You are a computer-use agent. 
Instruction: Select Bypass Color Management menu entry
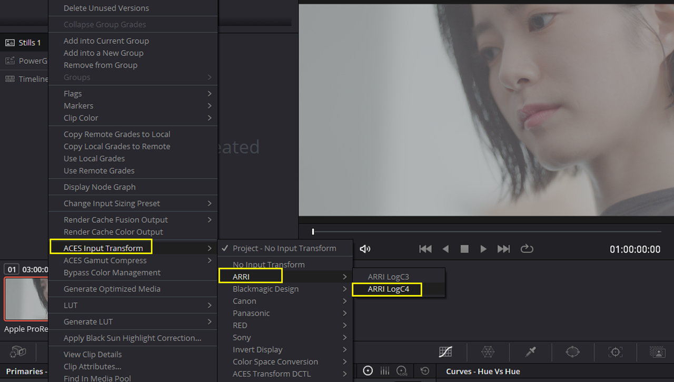(x=133, y=272)
